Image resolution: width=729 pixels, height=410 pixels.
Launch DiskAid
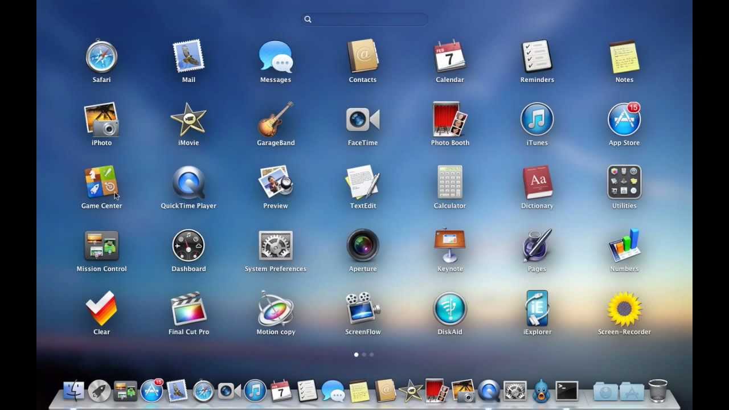point(450,309)
